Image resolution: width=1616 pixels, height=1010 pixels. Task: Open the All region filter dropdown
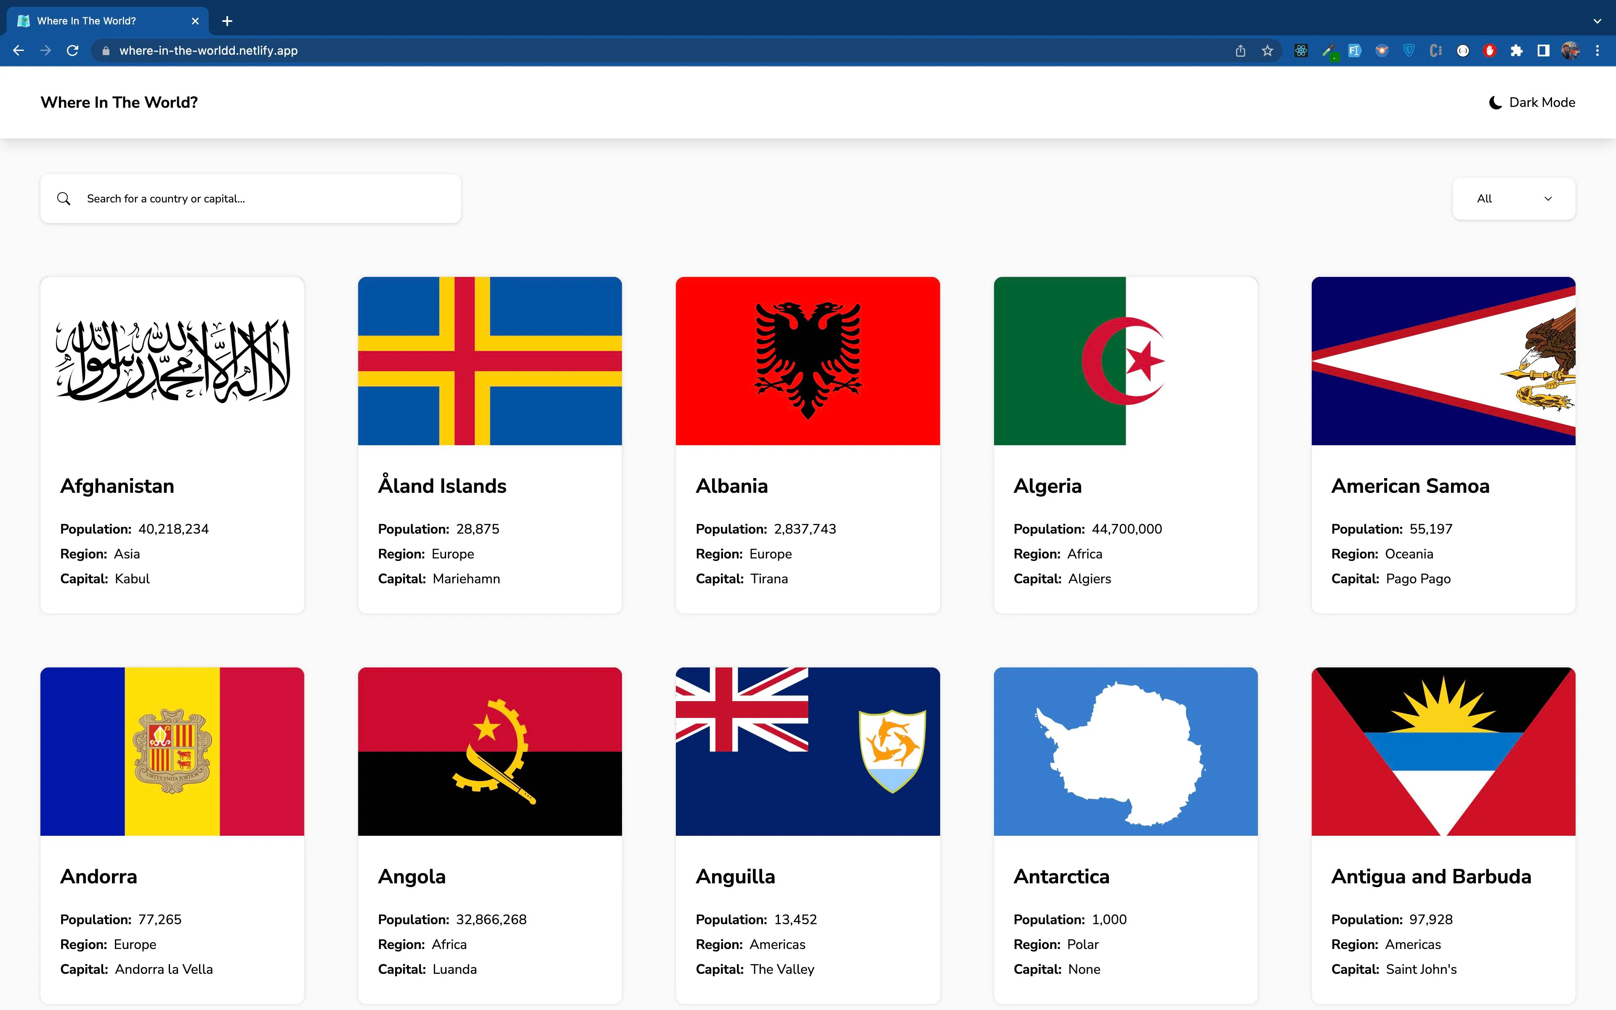click(1513, 198)
